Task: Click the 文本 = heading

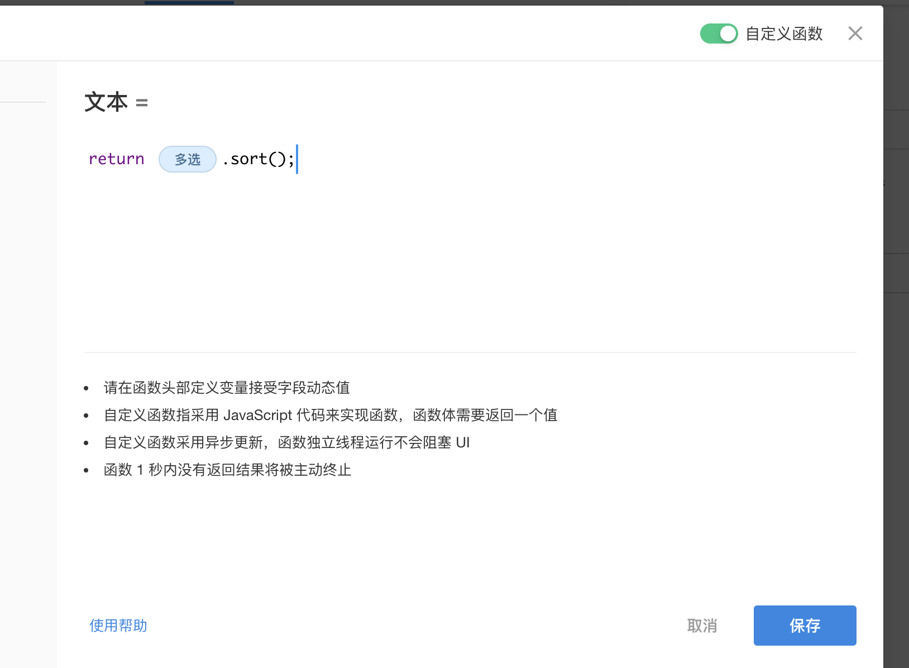Action: click(x=116, y=102)
